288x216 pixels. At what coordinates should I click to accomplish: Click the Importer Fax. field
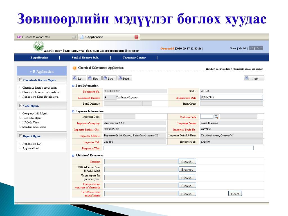click(x=231, y=142)
